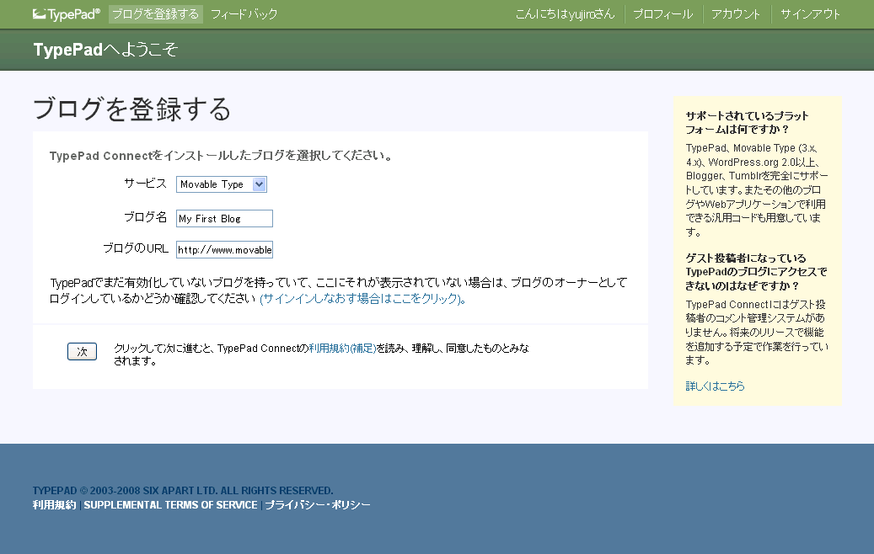This screenshot has height=554, width=874.
Task: Open the アカウント page link
Action: (736, 13)
